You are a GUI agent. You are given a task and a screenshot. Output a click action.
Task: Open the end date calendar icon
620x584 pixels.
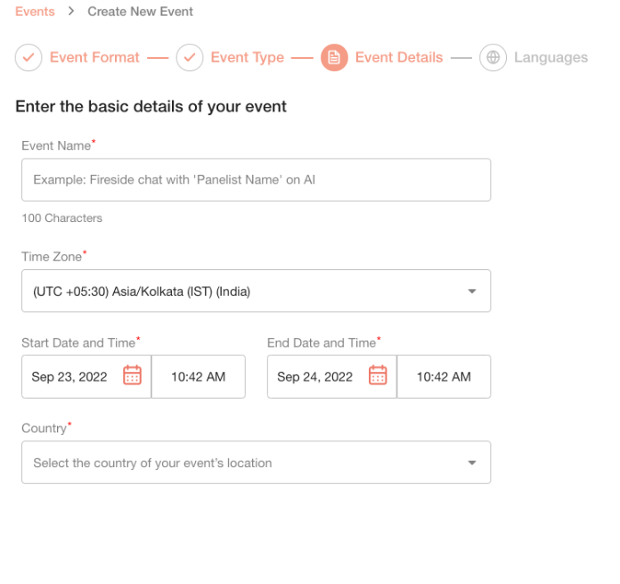(x=378, y=375)
